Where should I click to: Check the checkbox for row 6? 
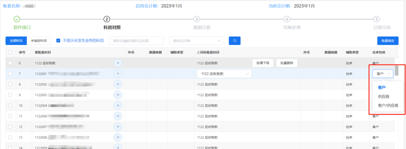coord(10,63)
